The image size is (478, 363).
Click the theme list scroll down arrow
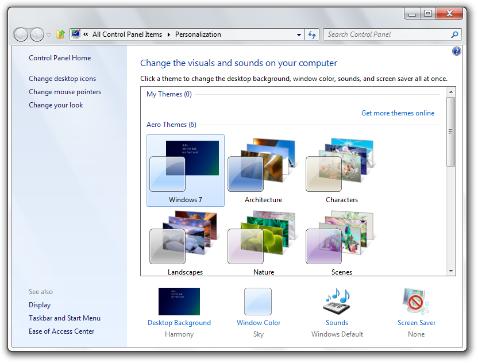[x=451, y=271]
